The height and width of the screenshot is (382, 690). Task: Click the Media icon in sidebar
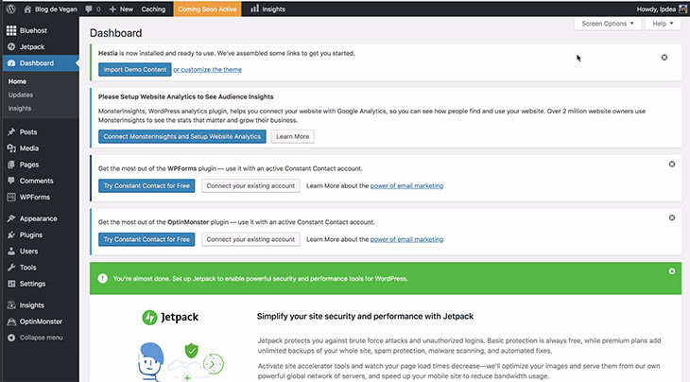[x=11, y=148]
